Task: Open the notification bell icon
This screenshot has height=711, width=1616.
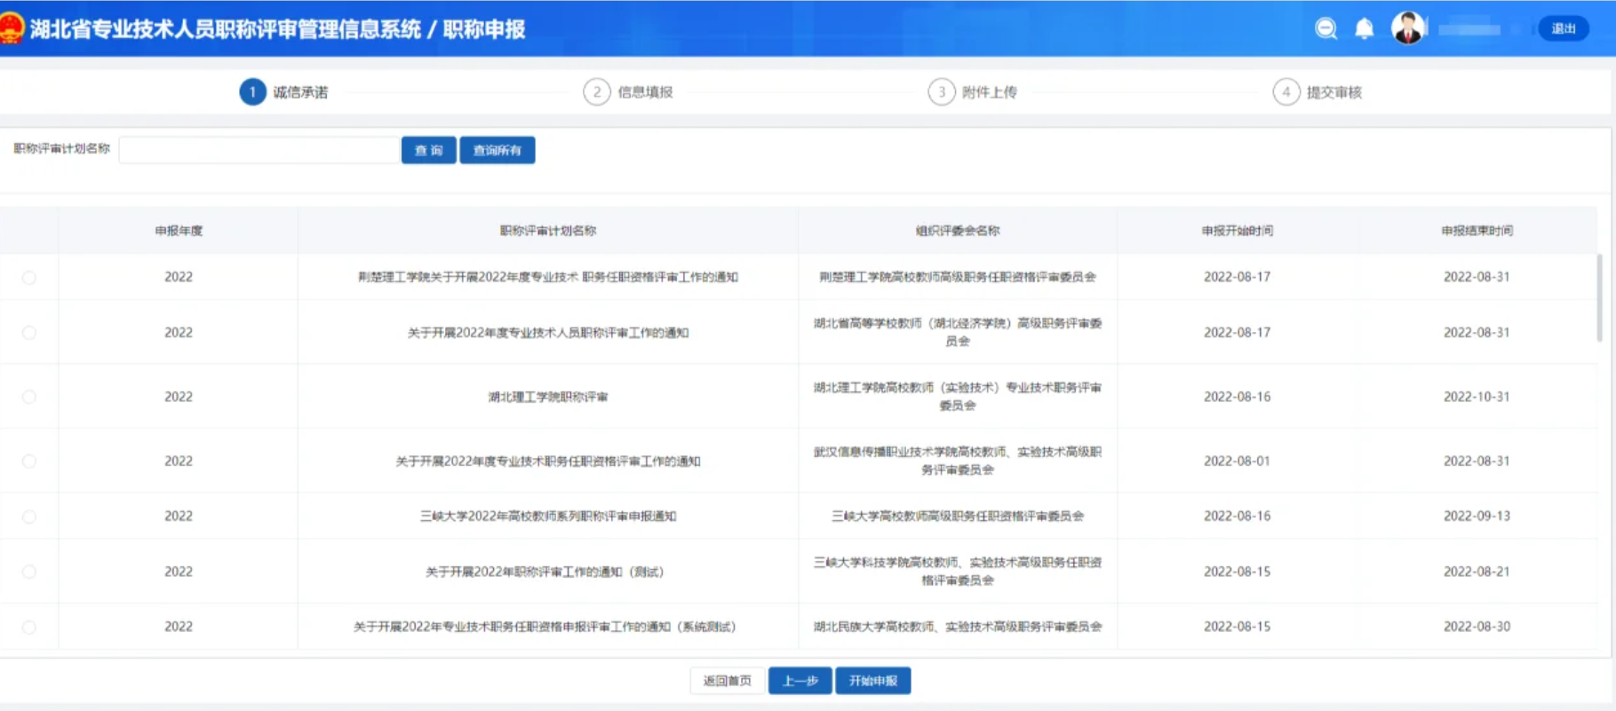Action: tap(1364, 28)
